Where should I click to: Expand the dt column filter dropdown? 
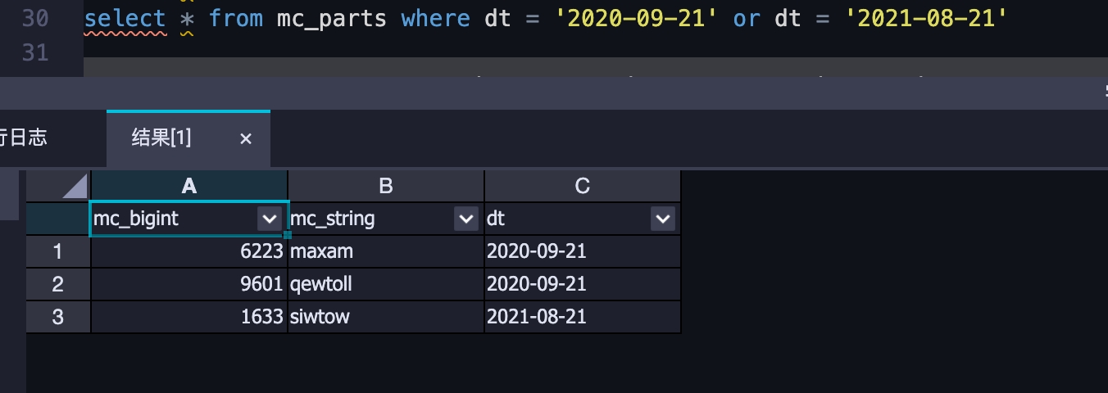tap(663, 219)
